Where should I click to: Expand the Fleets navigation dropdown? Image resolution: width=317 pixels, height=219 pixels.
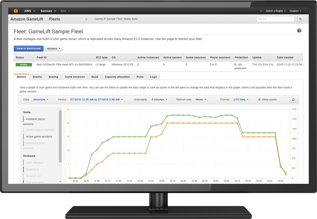tap(68, 19)
